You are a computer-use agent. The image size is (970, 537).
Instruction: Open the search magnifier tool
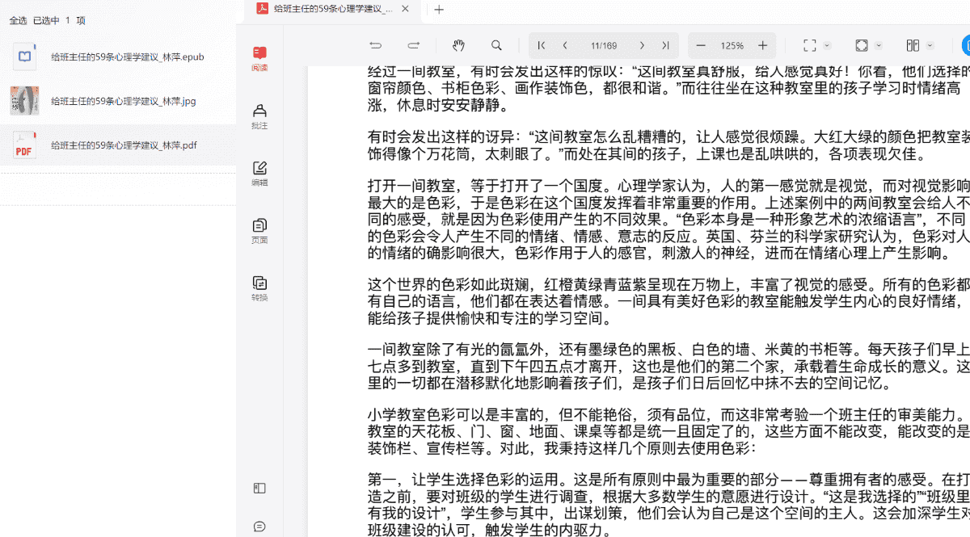[496, 46]
